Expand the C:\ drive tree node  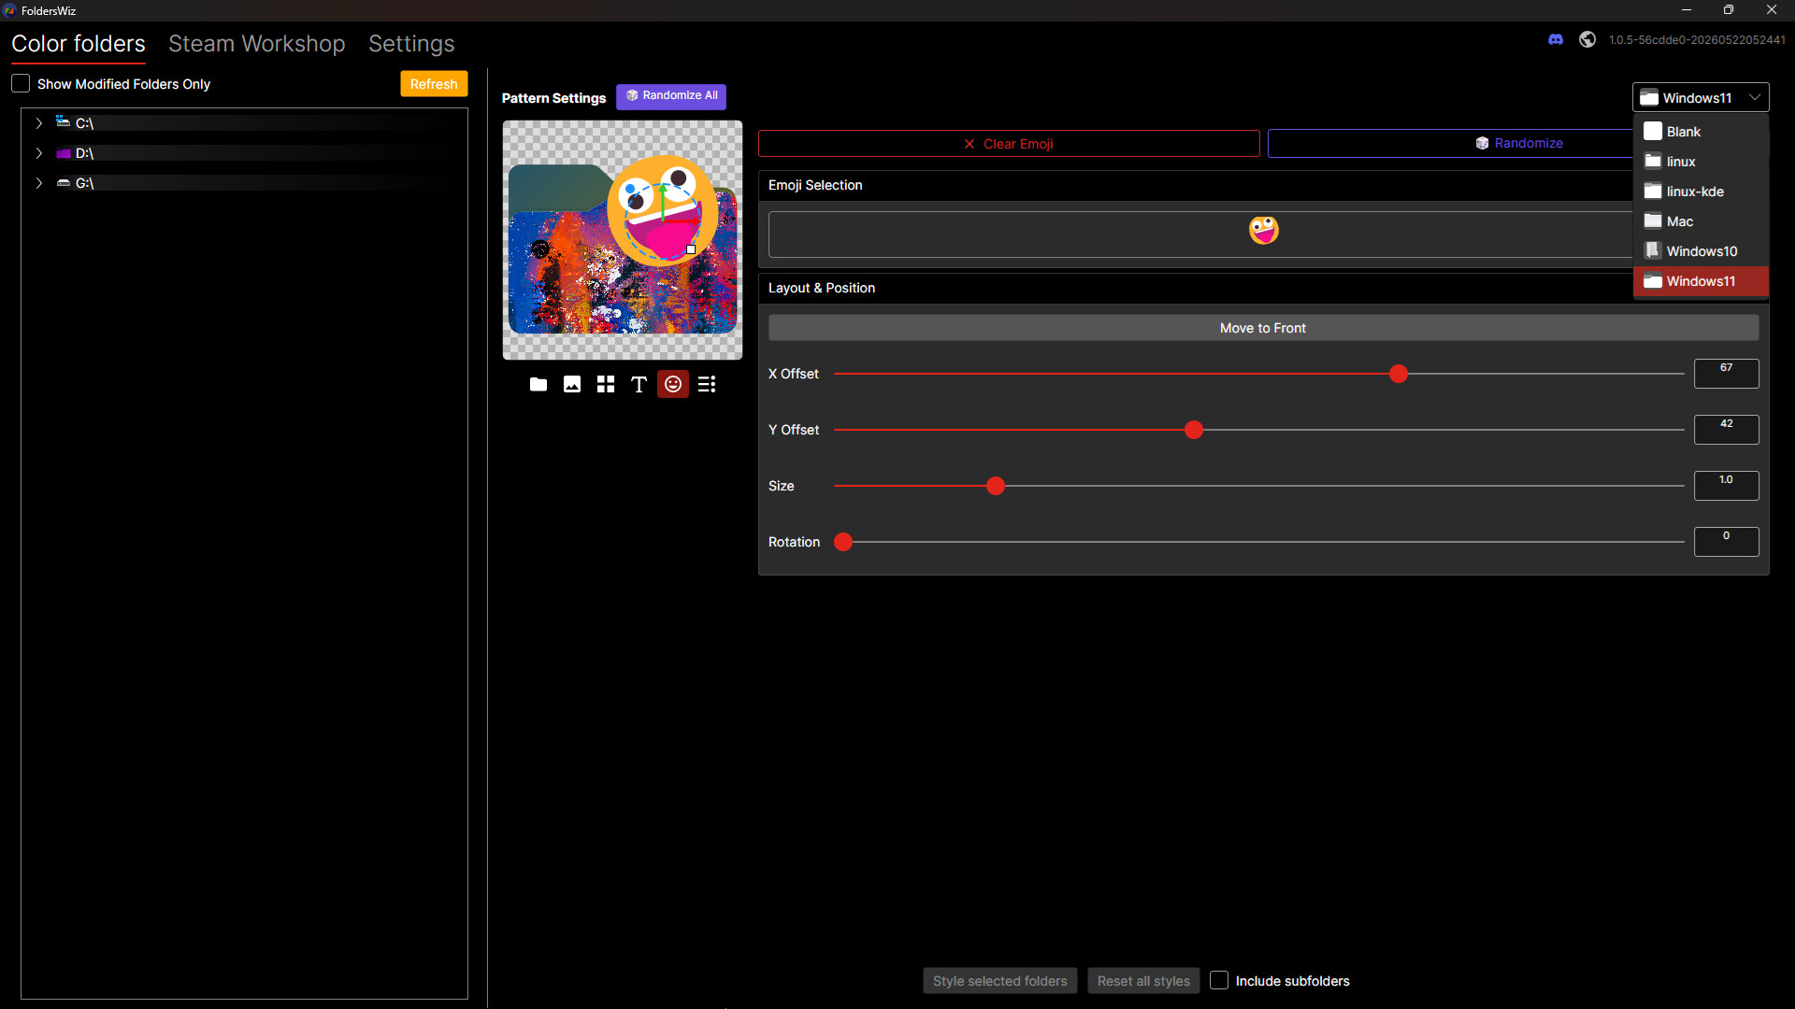pos(38,123)
